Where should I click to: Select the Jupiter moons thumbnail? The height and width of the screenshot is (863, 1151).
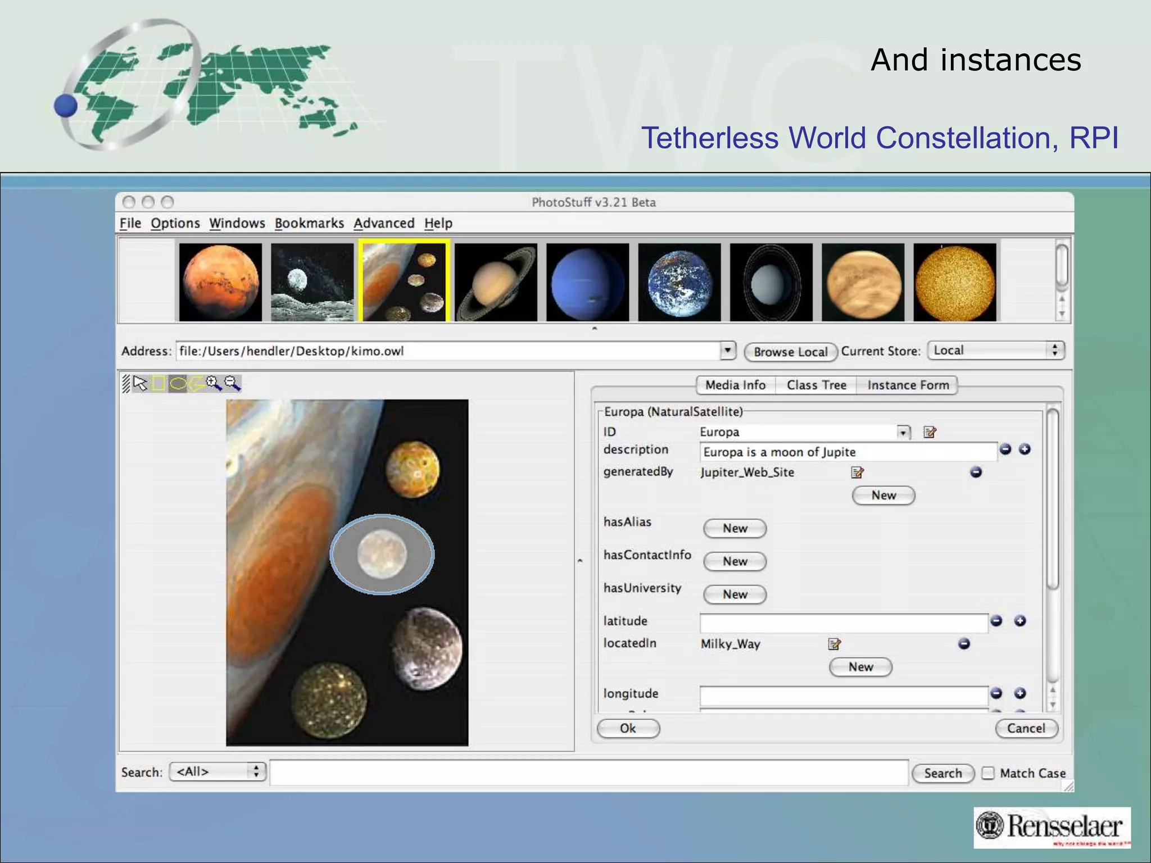pos(404,282)
